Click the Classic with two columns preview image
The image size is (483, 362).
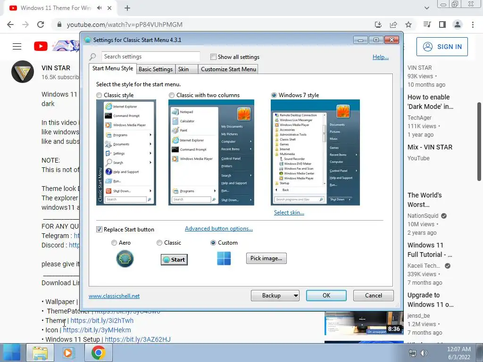pos(211,152)
